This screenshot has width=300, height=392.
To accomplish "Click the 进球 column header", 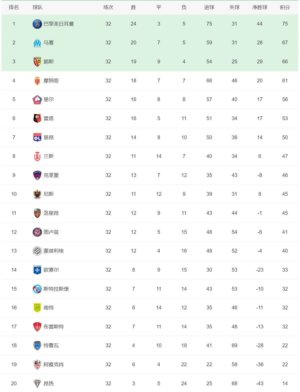I will click(x=209, y=8).
